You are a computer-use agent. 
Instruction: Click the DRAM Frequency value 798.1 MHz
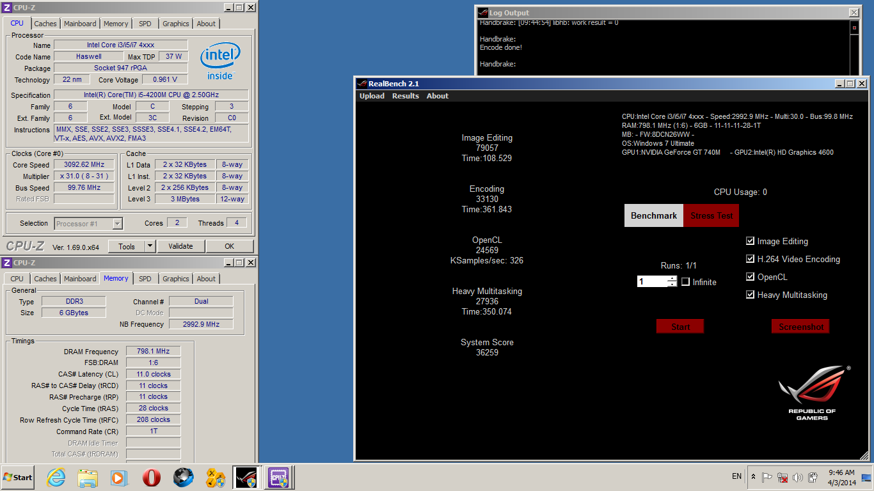pyautogui.click(x=153, y=351)
